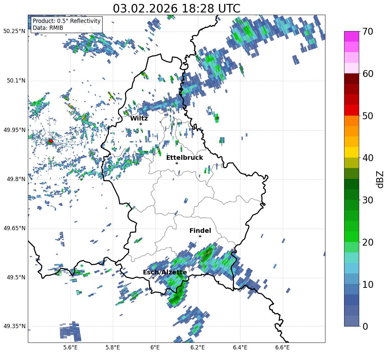Click the 49.35°N latitude label

pos(14,326)
